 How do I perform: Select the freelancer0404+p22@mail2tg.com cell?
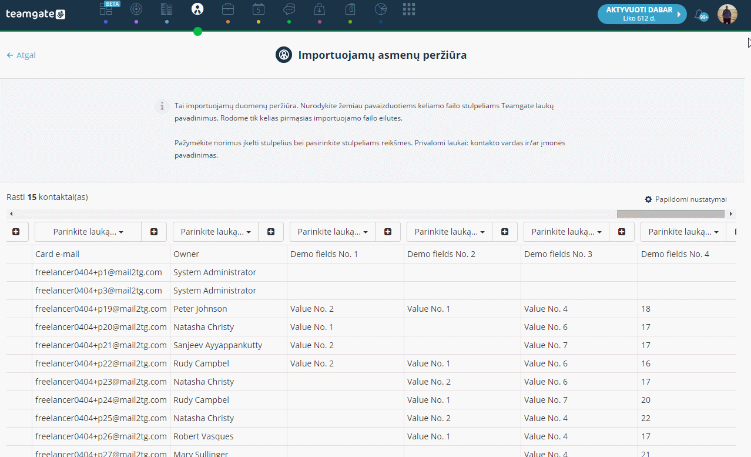[x=100, y=363]
